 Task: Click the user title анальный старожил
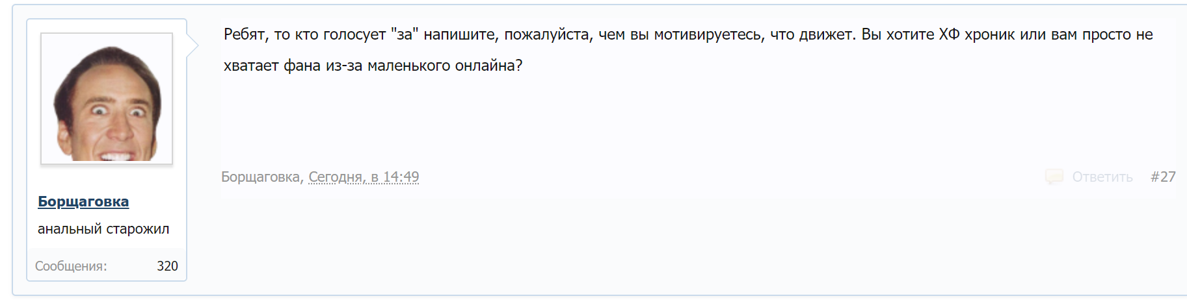point(103,229)
